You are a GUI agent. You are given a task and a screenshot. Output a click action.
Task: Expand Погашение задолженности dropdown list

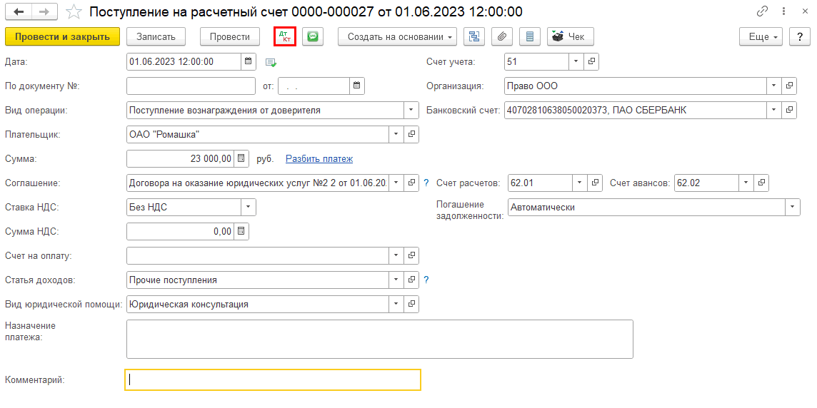(x=792, y=207)
